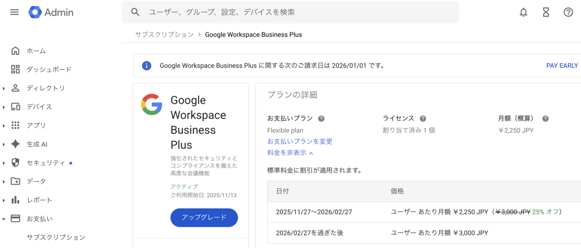
Task: Click help icon beside お支払いプラン
Action: [x=321, y=118]
